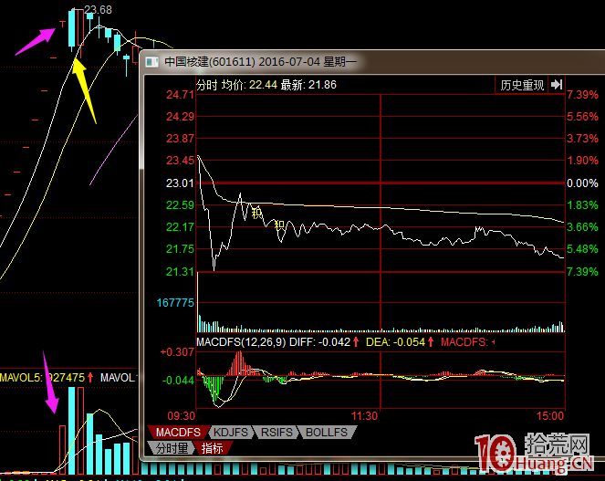Click the 0.00% percentage axis label
Viewport: 605px width, 481px height.
[x=582, y=183]
